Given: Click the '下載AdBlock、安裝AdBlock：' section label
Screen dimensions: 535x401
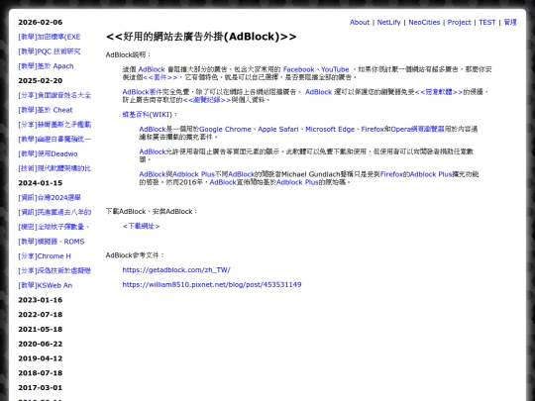Looking at the screenshot, I should coord(152,212).
